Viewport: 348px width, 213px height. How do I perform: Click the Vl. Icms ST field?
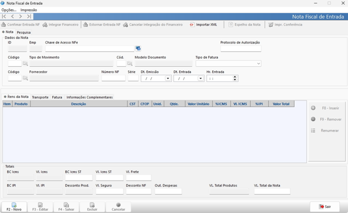point(109,178)
